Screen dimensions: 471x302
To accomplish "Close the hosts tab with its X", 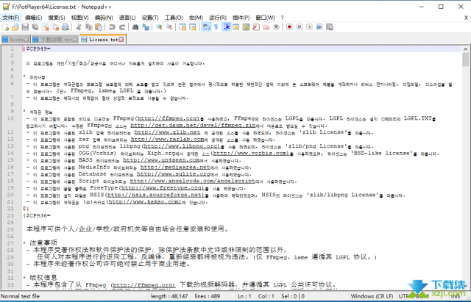I will 26,39.
